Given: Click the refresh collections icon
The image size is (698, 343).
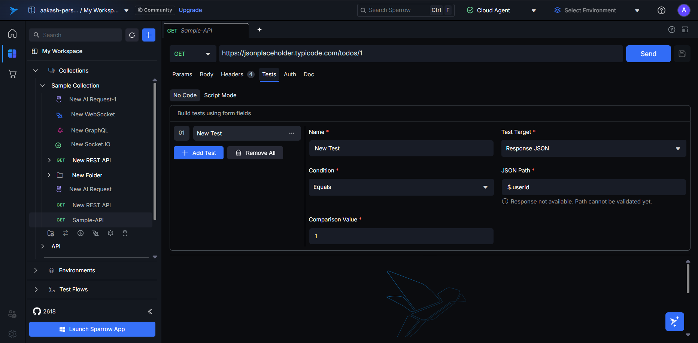Looking at the screenshot, I should tap(132, 35).
